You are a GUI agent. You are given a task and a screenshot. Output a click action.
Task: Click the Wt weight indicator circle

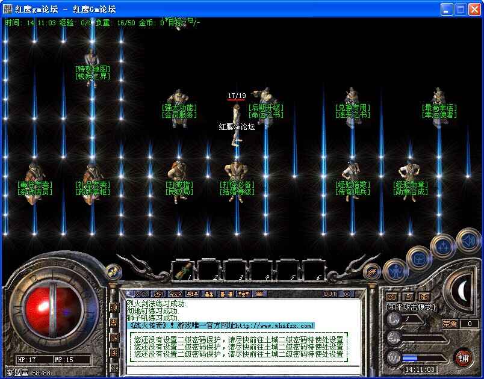click(x=394, y=358)
